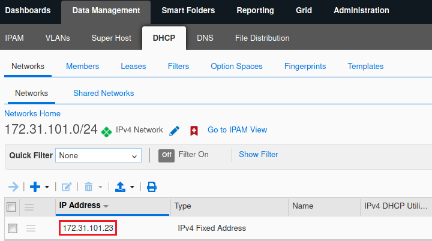Viewport: 432px width, 241px height.
Task: Click the Add plus icon in toolbar
Action: click(35, 187)
